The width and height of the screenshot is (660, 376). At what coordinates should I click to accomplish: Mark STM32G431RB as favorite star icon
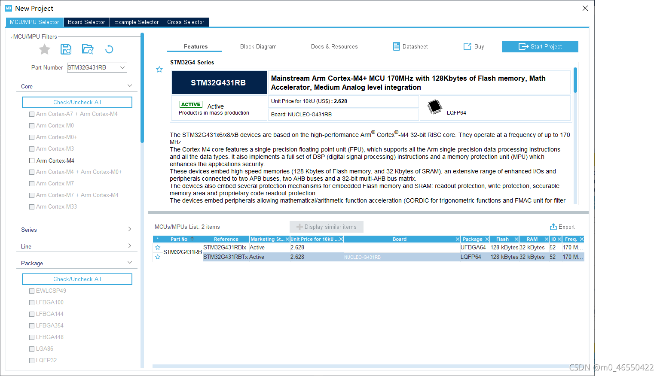pos(159,70)
